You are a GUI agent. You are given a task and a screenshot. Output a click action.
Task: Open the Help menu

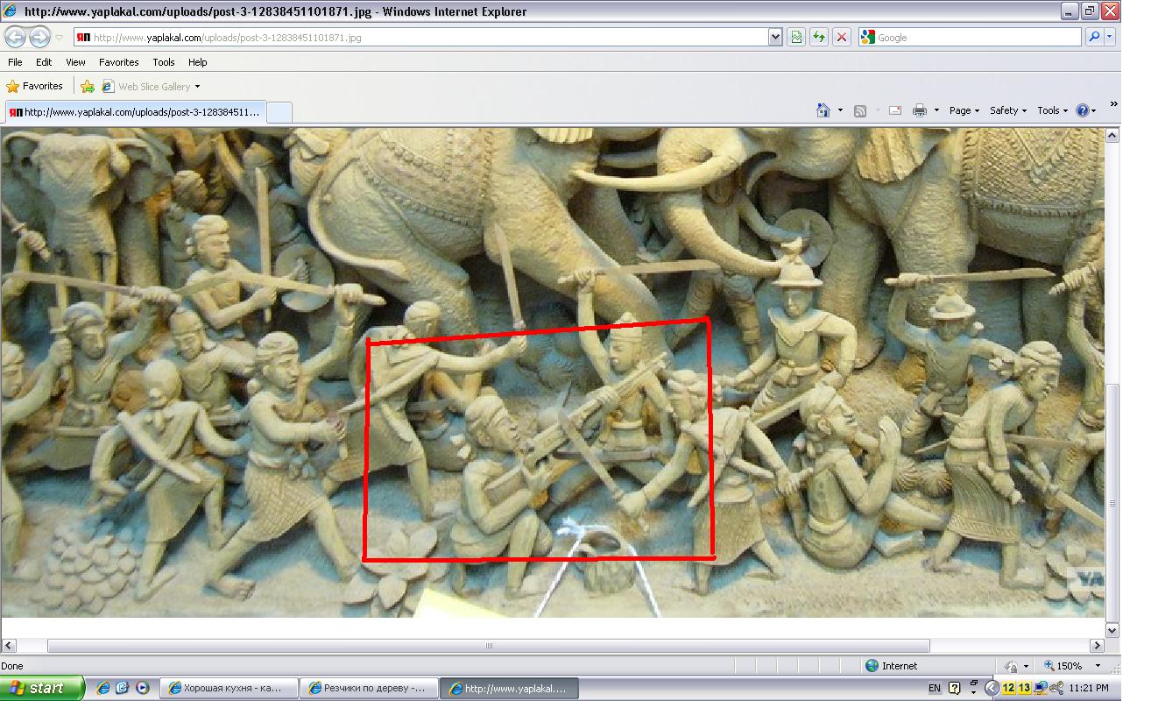coord(198,62)
